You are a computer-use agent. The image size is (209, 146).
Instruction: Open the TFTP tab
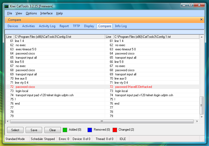[76, 26]
